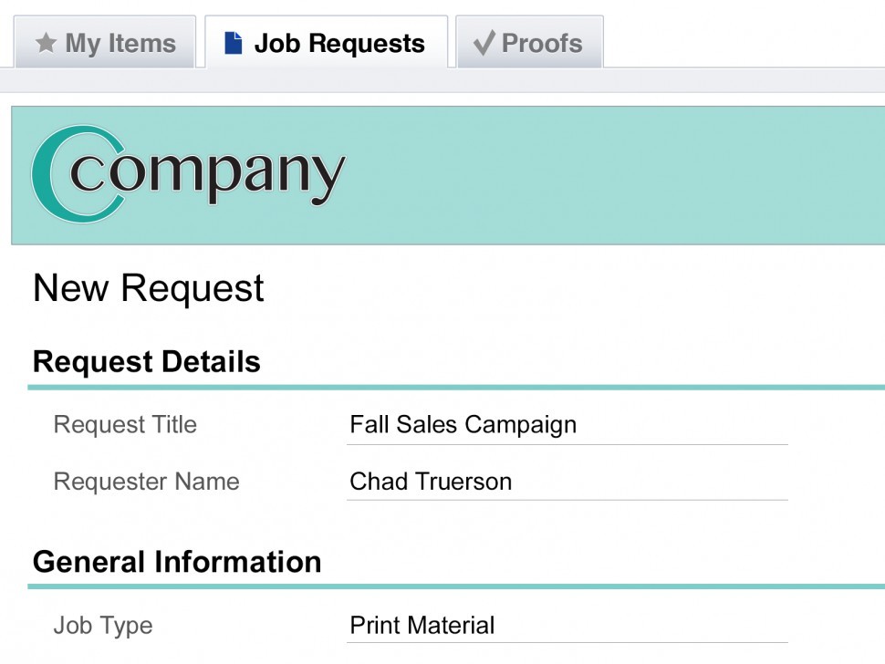Click the Fall Sales Campaign title field

pos(566,425)
